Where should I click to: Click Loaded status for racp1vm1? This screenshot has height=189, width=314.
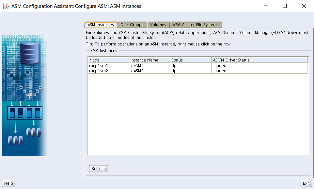(x=259, y=66)
